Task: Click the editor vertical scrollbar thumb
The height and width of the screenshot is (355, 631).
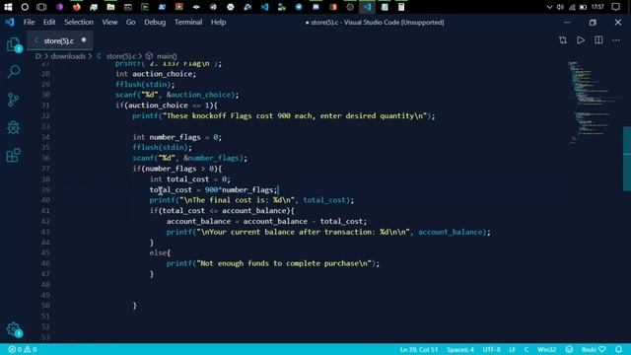Action: tap(627, 158)
